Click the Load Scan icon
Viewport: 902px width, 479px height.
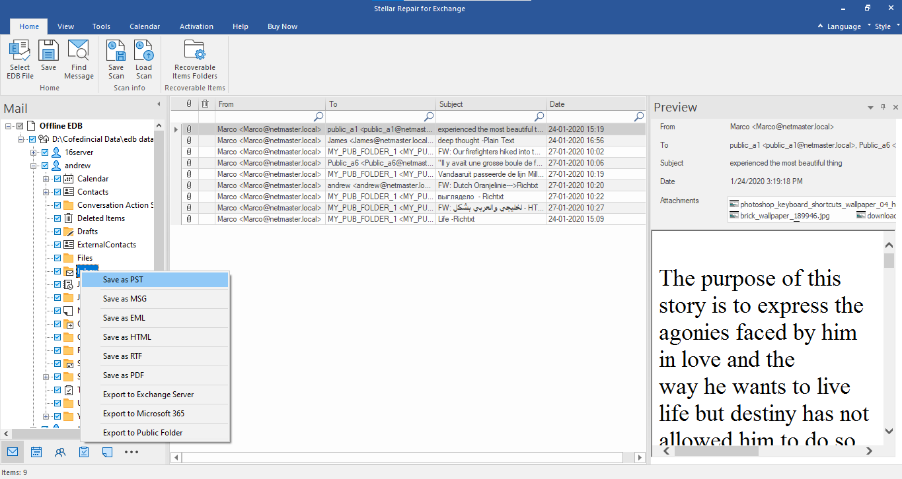143,51
